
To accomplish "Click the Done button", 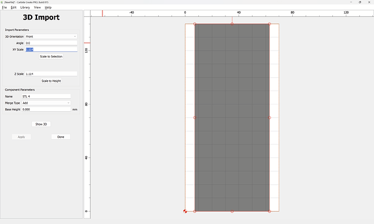I will pyautogui.click(x=61, y=137).
